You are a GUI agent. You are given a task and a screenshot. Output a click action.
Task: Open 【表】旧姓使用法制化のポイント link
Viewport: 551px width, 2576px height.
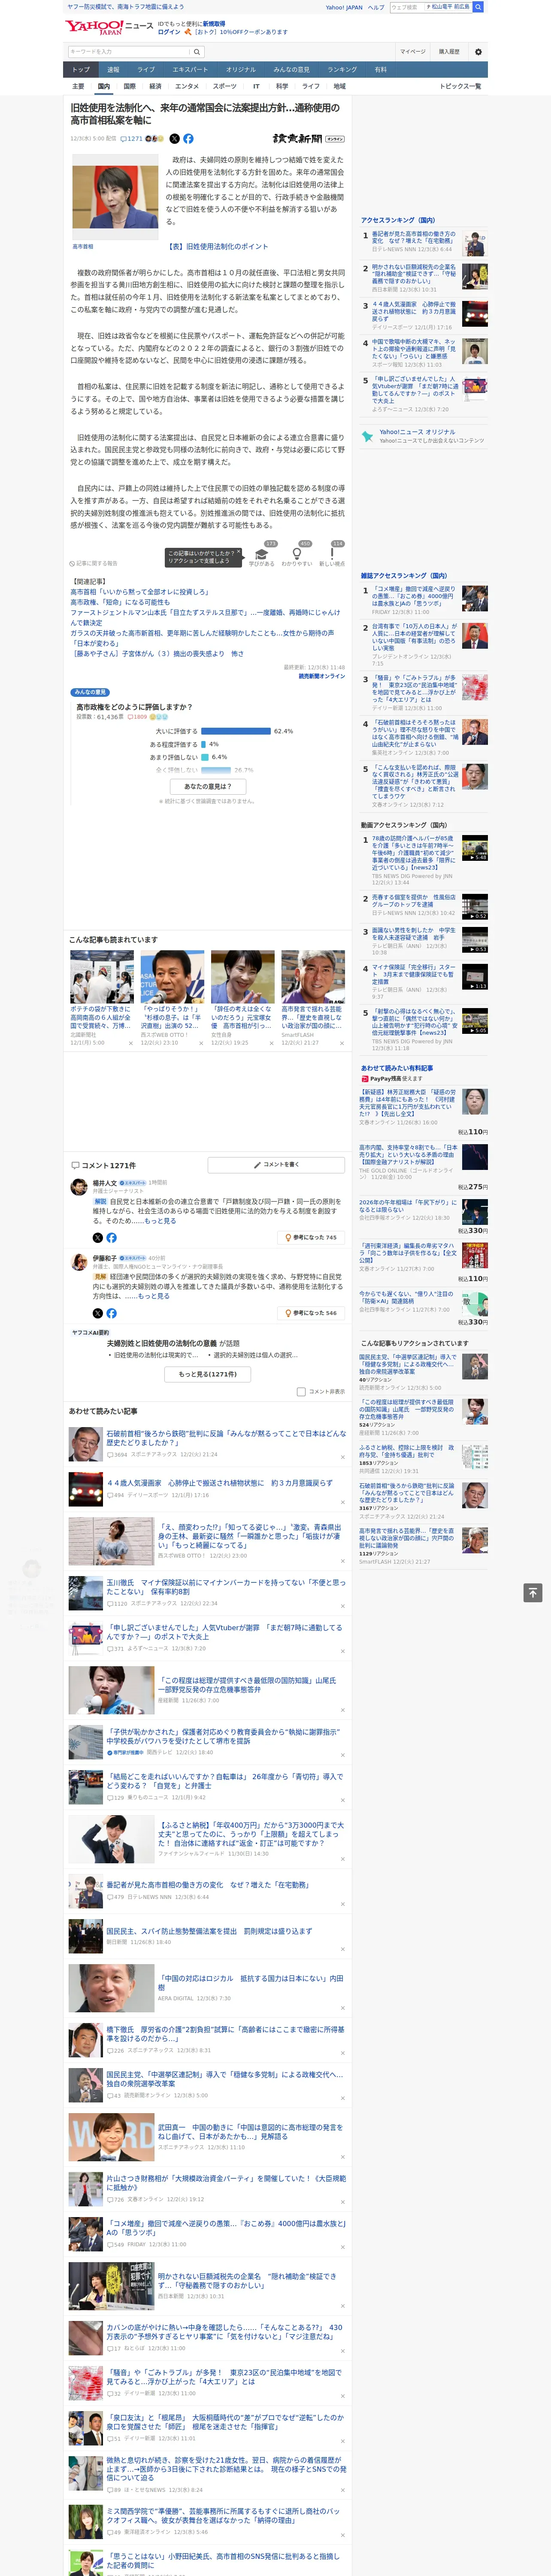217,246
